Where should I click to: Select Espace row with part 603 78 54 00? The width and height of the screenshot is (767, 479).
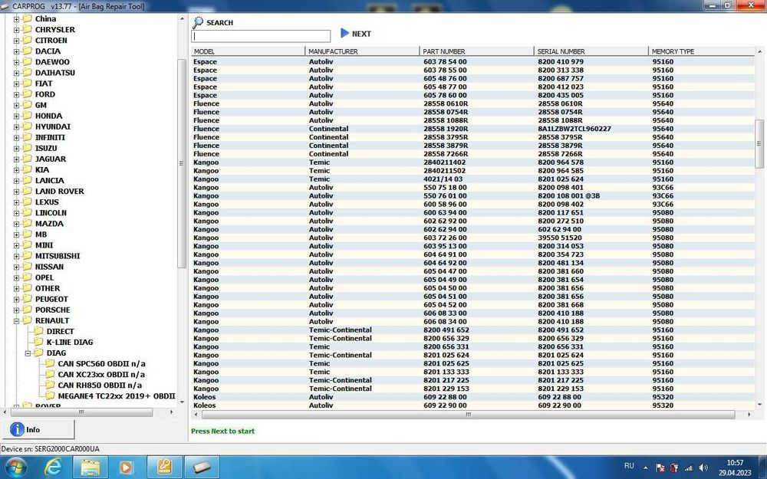(x=472, y=62)
